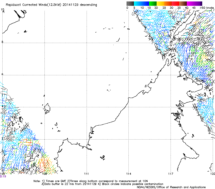Click the 'NOAA/NESDIS/Office of Research and Applications' credit

[171, 187]
